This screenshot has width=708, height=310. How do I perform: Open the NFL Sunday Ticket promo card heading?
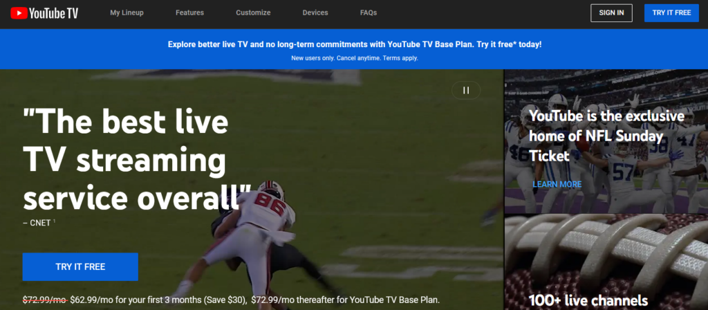pos(606,136)
